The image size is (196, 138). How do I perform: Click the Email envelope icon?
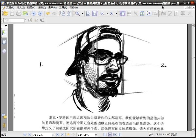point(25,13)
